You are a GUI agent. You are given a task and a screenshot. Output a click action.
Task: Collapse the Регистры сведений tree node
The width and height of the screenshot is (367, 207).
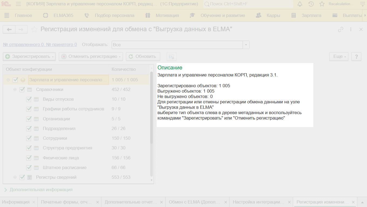coord(15,177)
